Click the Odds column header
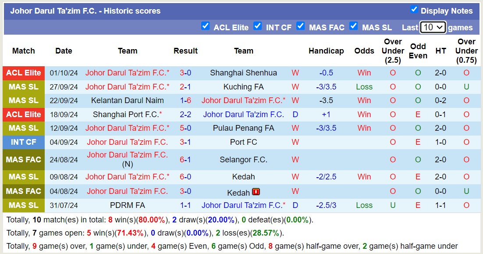 [364, 51]
